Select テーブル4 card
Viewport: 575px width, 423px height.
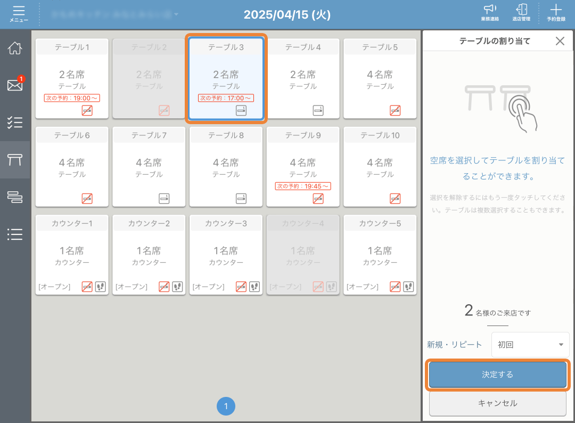point(303,78)
